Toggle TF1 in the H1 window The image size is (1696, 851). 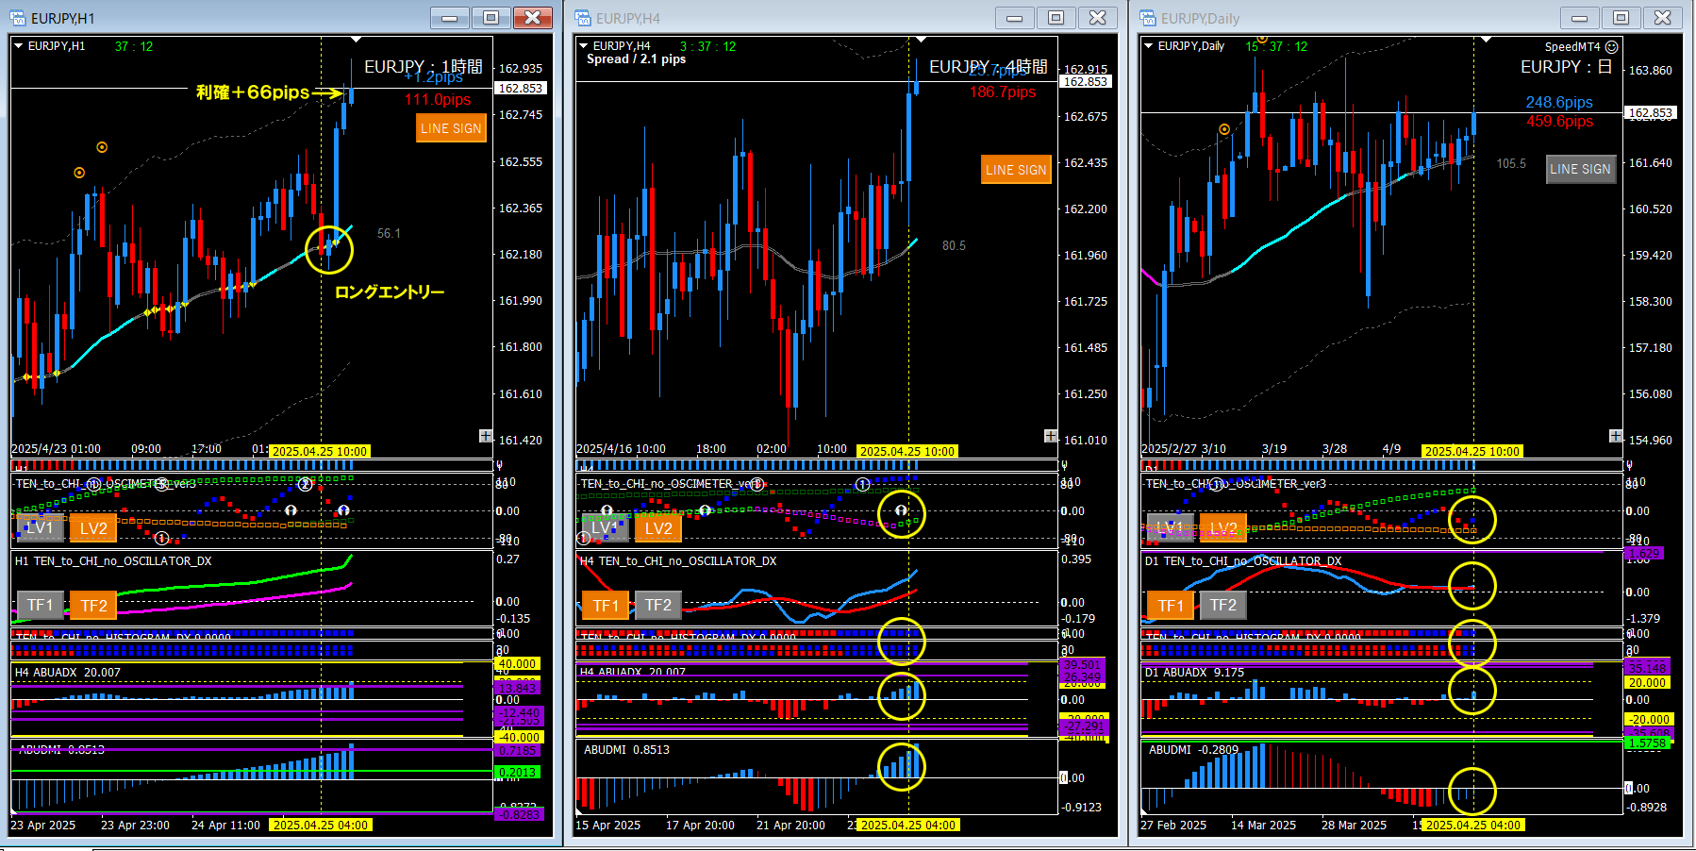coord(40,606)
